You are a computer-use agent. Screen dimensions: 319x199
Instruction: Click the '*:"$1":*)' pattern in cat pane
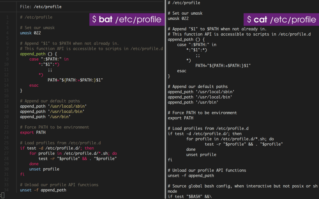coord(197,50)
